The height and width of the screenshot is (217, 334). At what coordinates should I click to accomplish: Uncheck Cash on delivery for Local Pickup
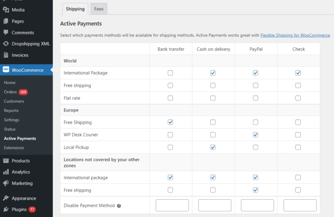point(213,147)
